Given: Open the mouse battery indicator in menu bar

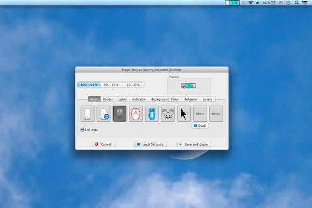Looking at the screenshot, I should 232,3.
